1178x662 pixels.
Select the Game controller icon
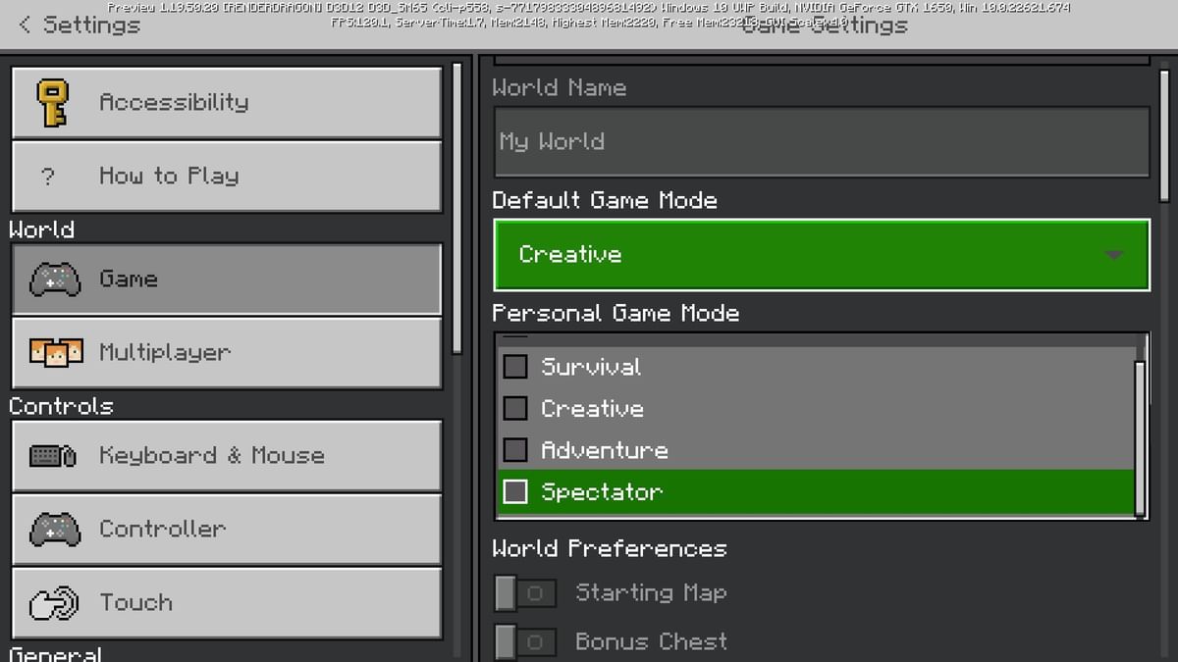(x=56, y=280)
